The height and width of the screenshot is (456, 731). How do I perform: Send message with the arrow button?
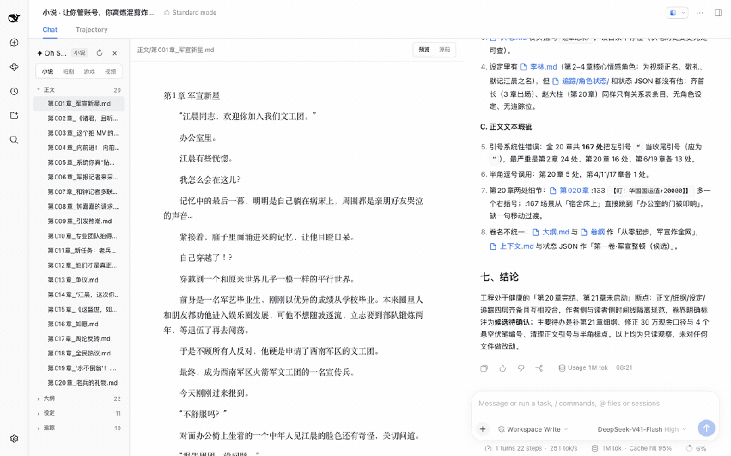(x=706, y=428)
